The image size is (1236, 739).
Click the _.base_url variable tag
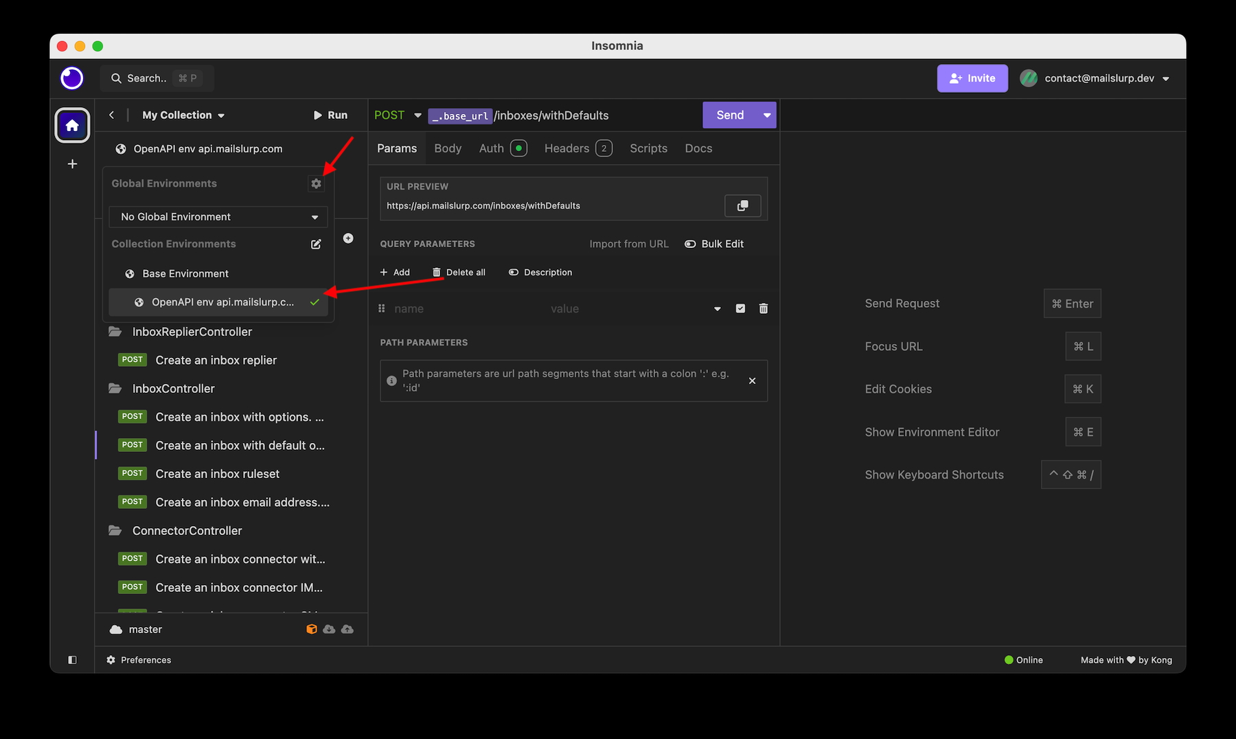461,116
